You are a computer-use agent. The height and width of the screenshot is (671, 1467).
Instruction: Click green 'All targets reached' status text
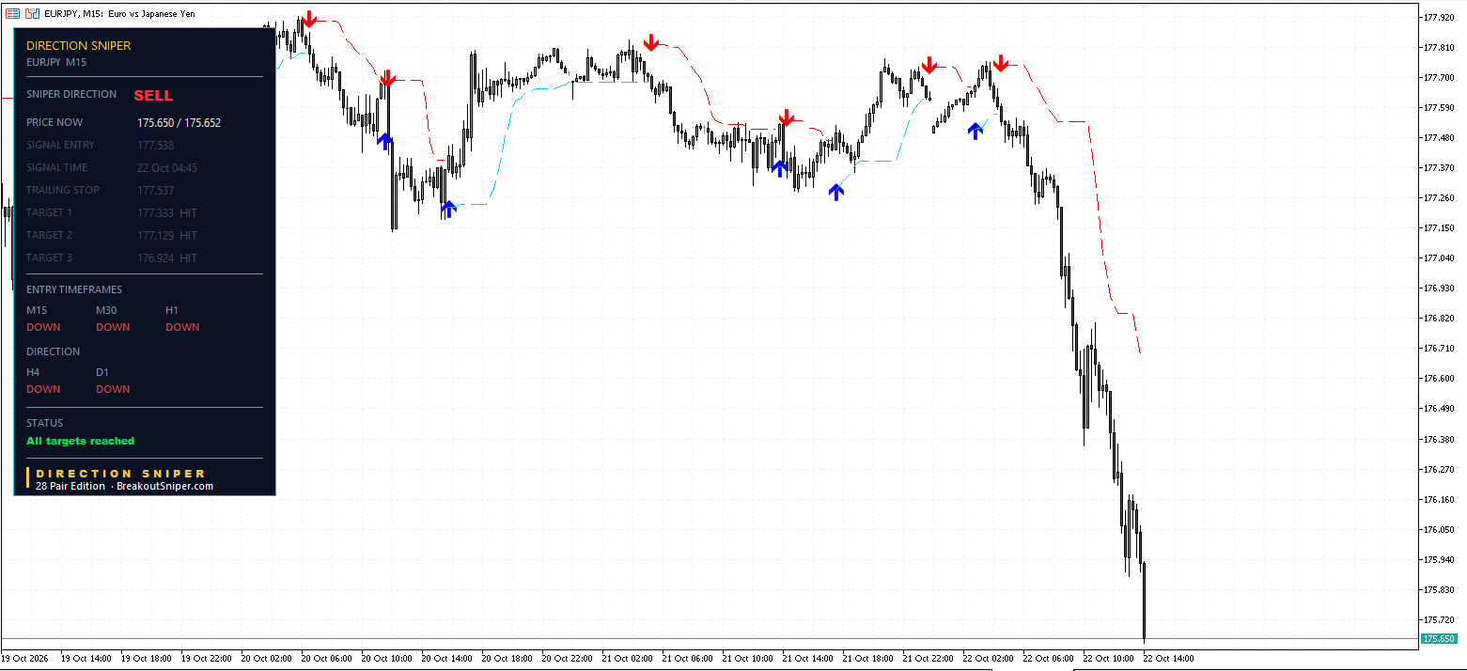tap(81, 441)
